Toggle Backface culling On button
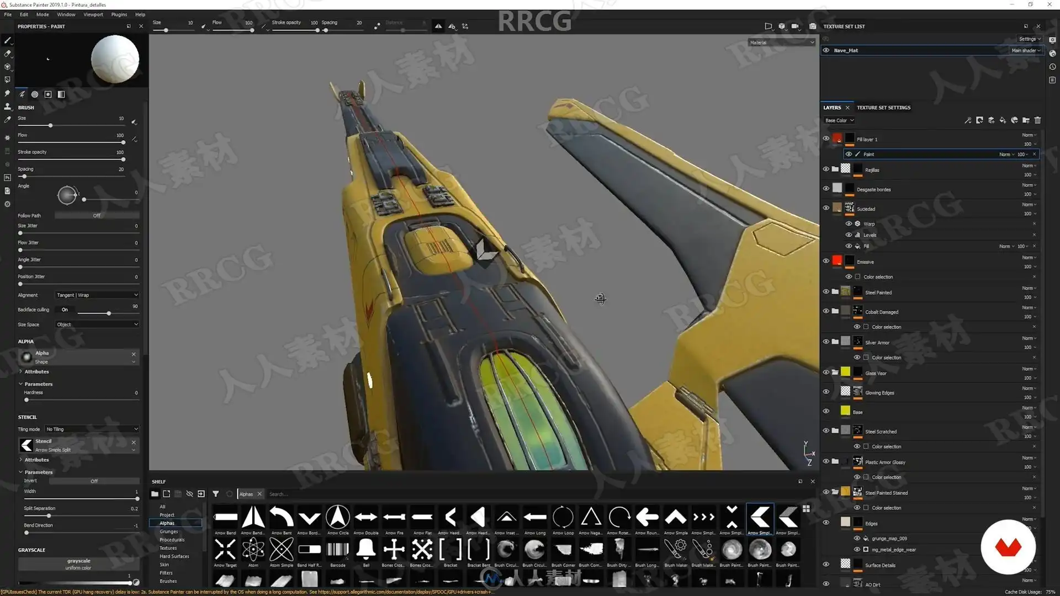 point(65,310)
